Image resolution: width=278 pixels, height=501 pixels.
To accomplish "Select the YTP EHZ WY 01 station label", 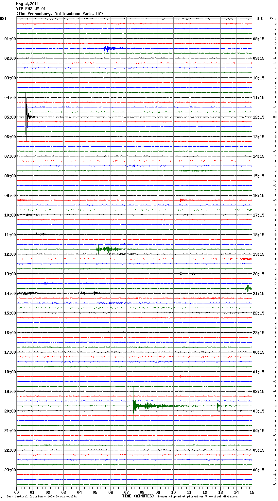I will click(x=31, y=9).
